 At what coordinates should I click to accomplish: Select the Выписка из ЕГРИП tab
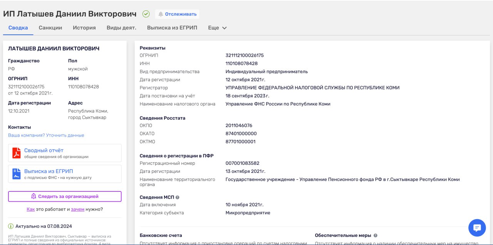point(172,28)
